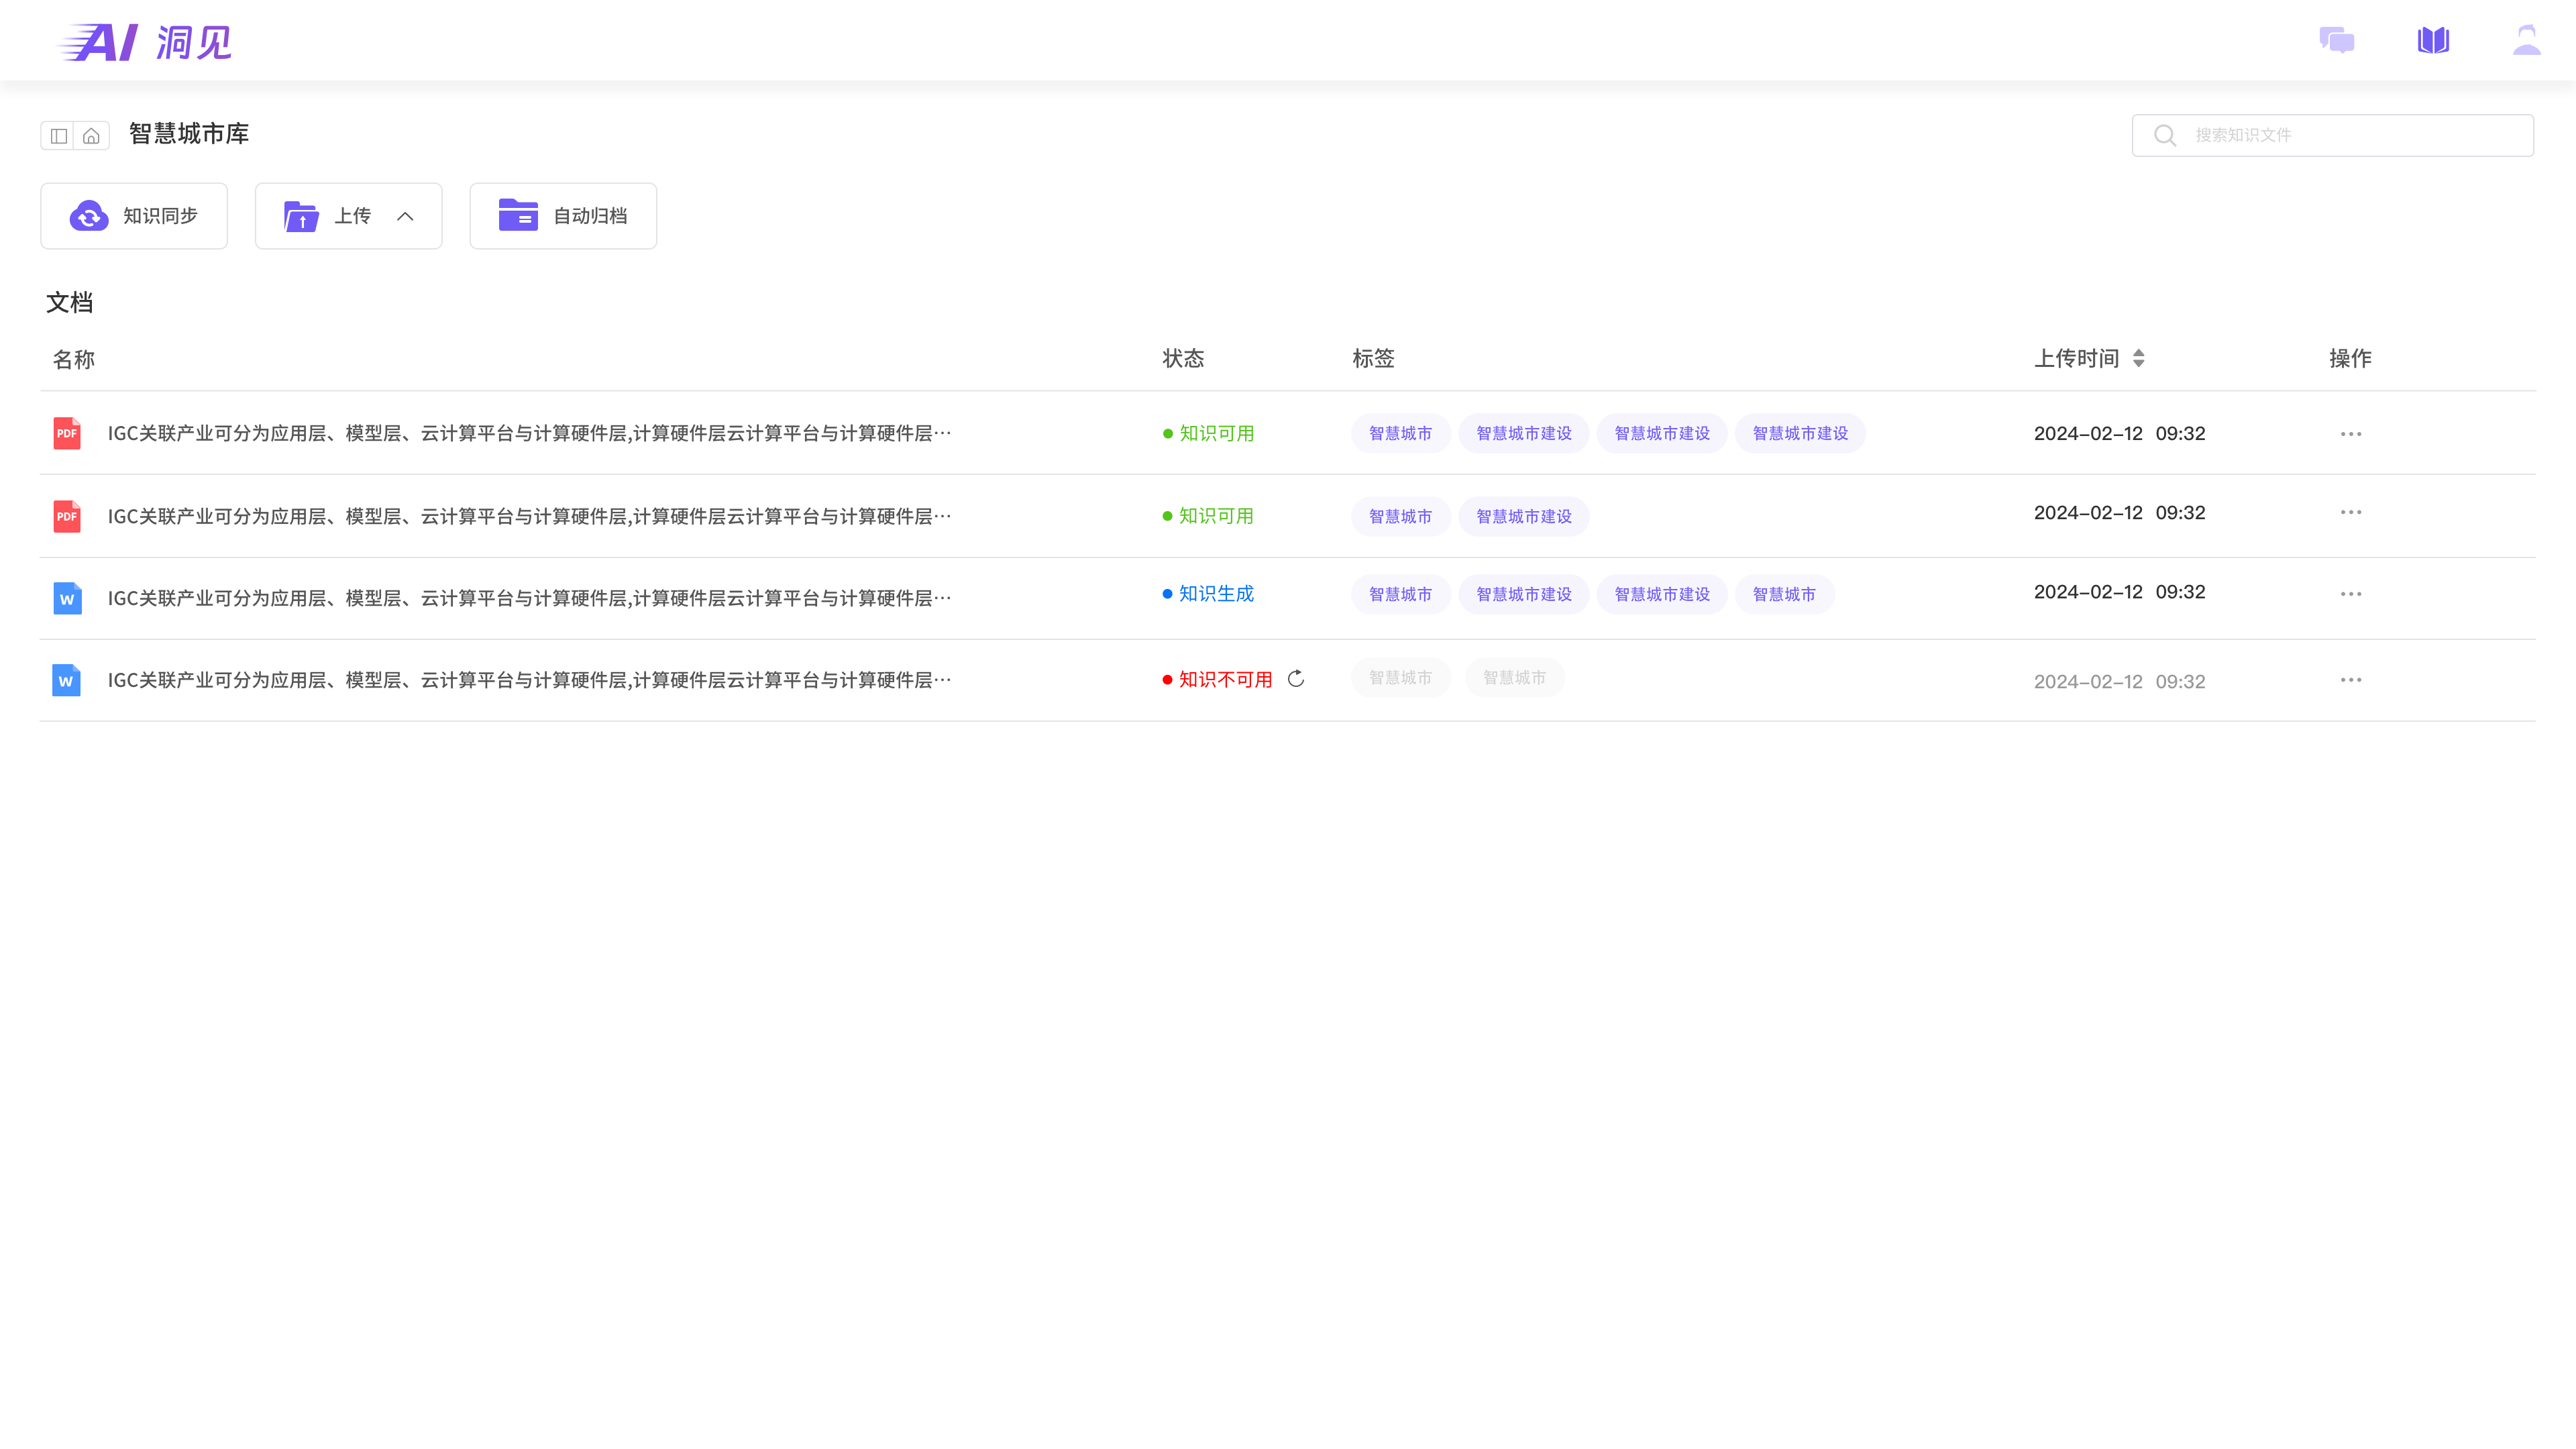Focus the 搜索知识文件 search field
The image size is (2576, 1449).
tap(2332, 135)
